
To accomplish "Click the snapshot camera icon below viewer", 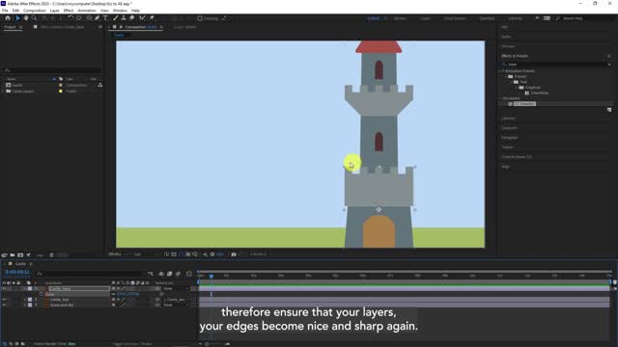I will (x=234, y=254).
